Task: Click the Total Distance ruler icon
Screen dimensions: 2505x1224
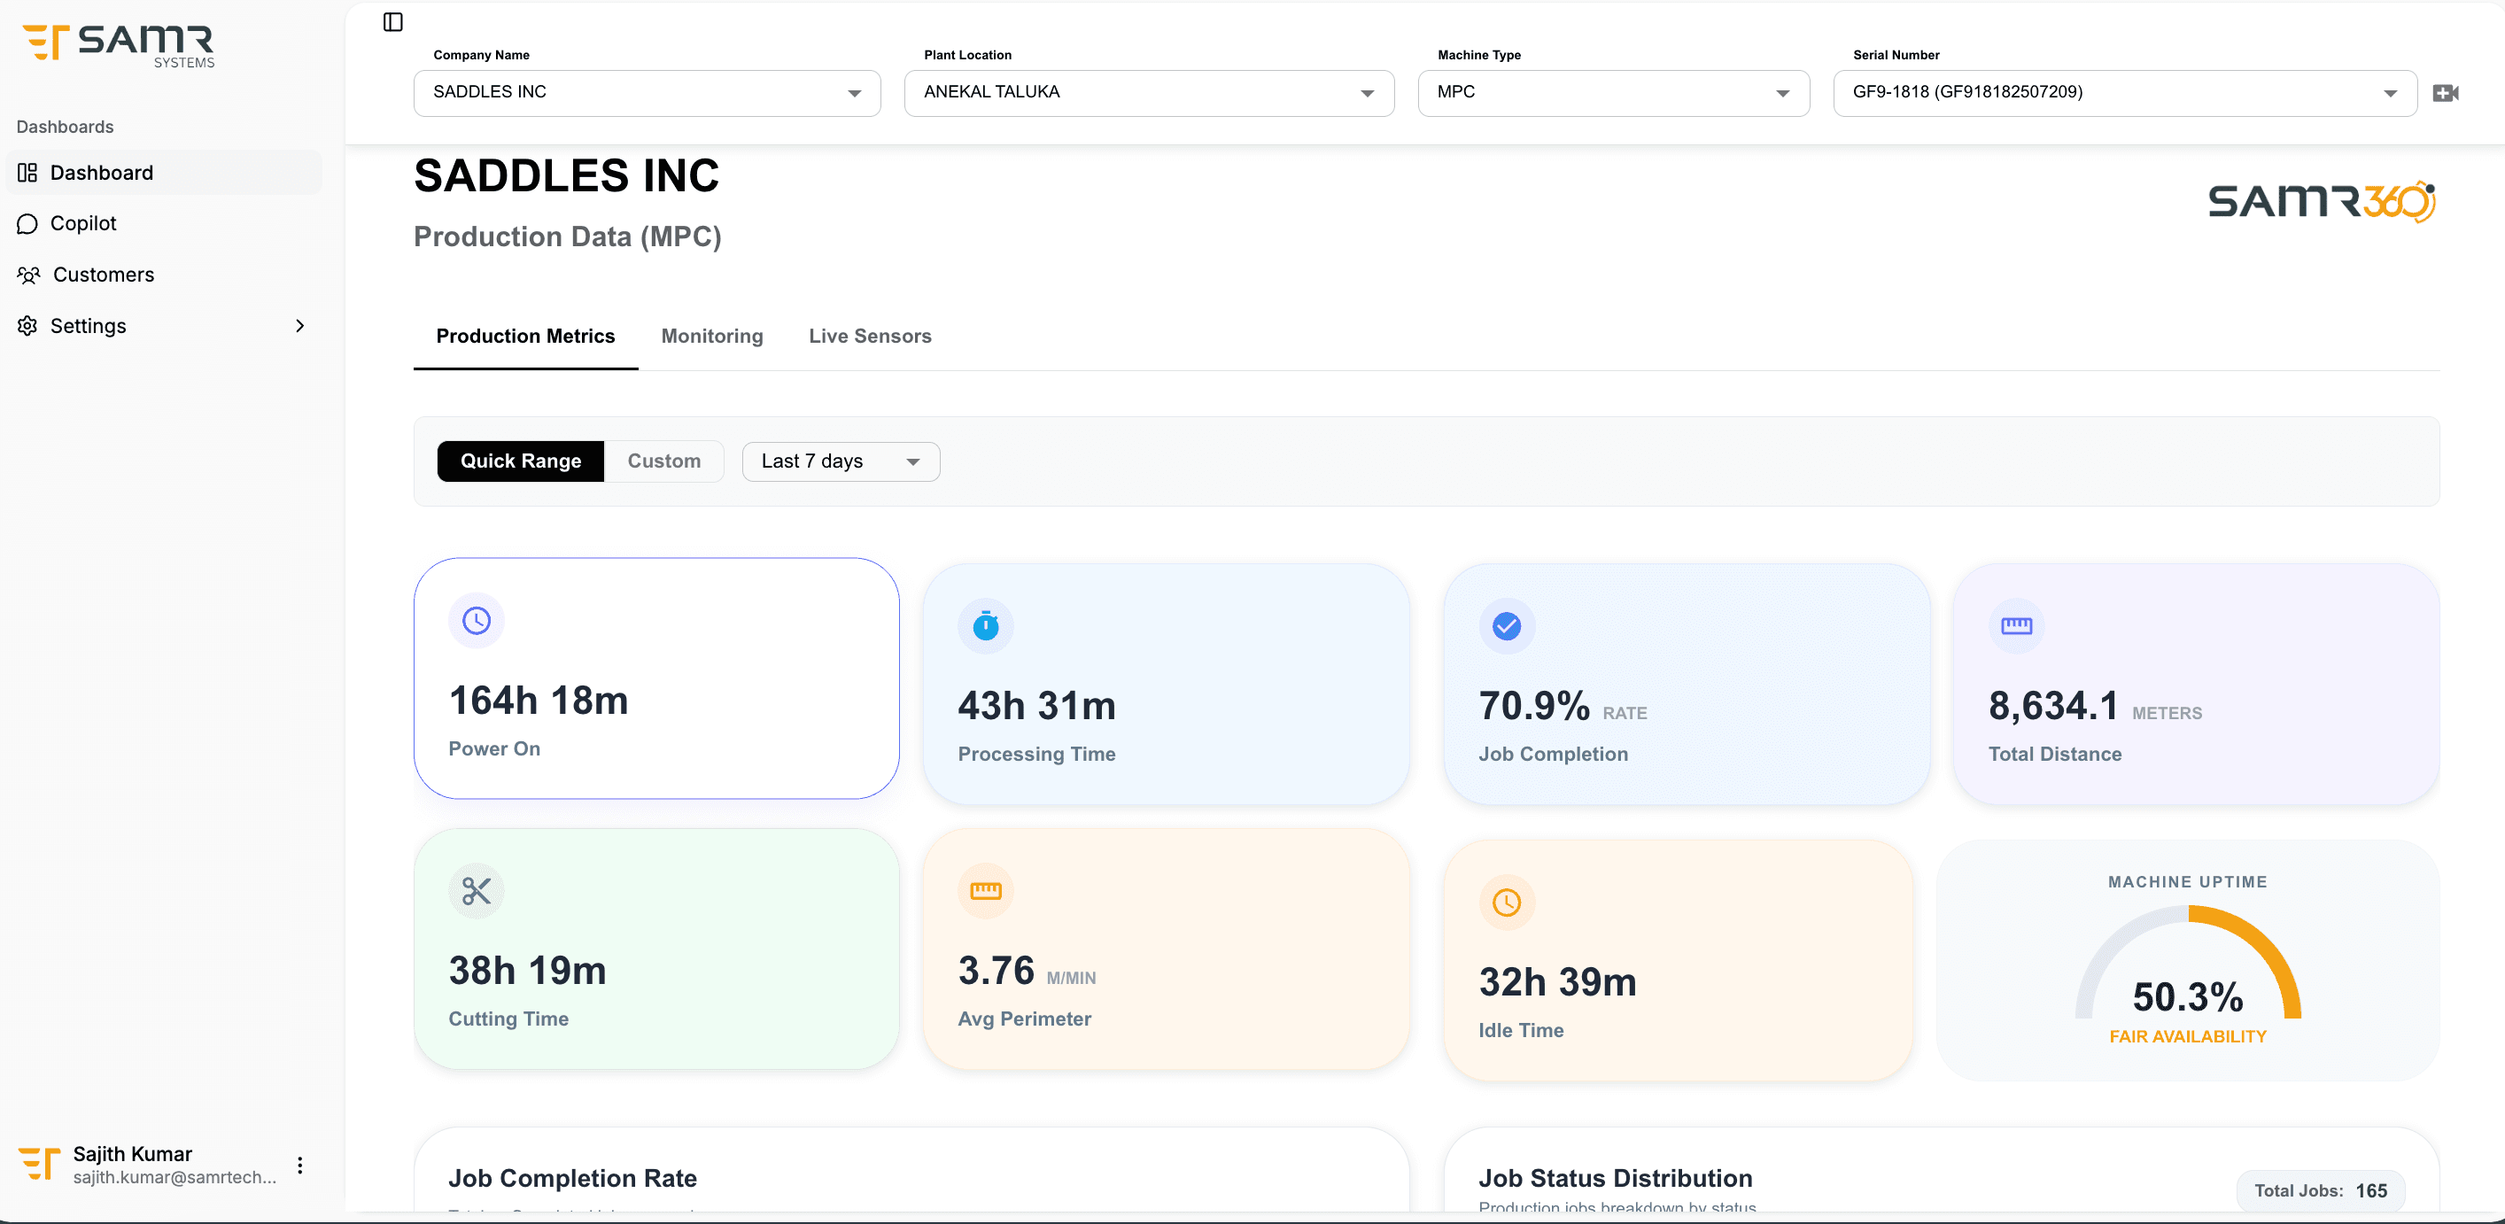Action: (x=2017, y=626)
